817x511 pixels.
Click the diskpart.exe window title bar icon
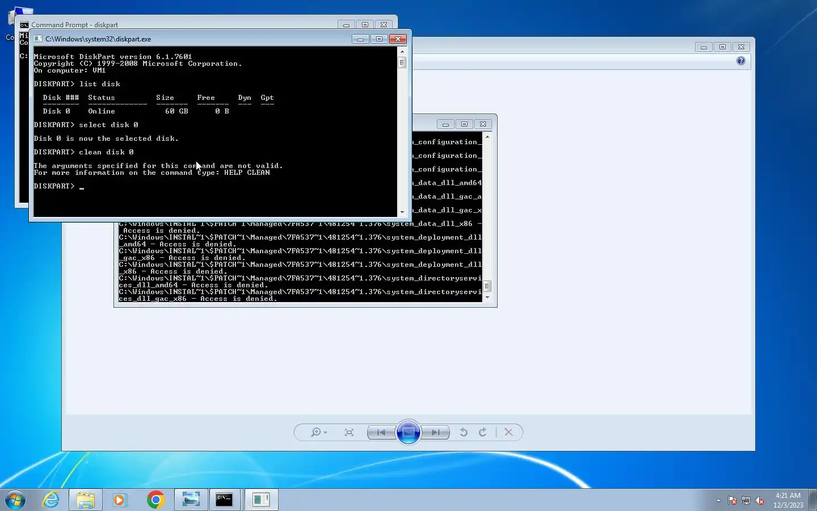point(38,39)
